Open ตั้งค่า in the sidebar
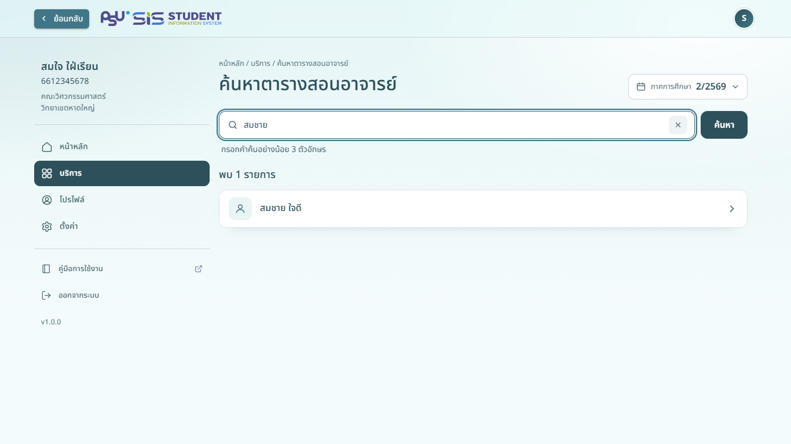 122,227
